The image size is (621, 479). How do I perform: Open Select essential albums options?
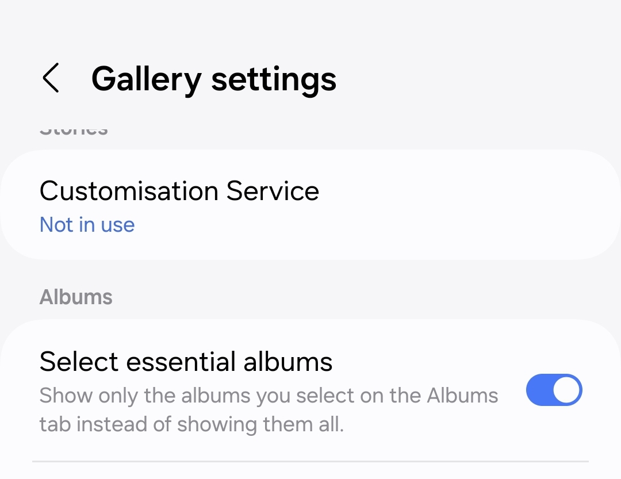click(x=186, y=361)
